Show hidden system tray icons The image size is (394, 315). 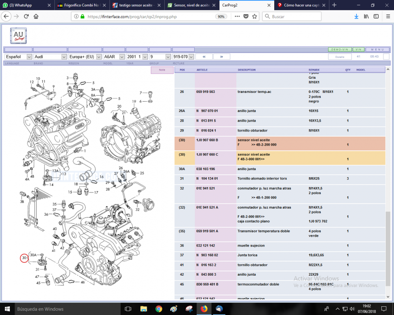[338, 309]
